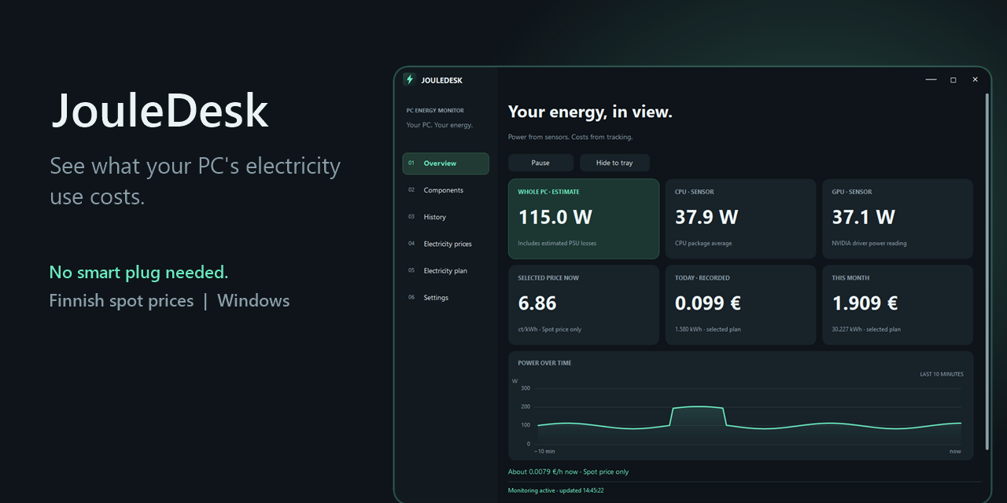This screenshot has width=1007, height=503.
Task: Click '30.227 kWh - selected plan' text
Action: pyautogui.click(x=866, y=329)
